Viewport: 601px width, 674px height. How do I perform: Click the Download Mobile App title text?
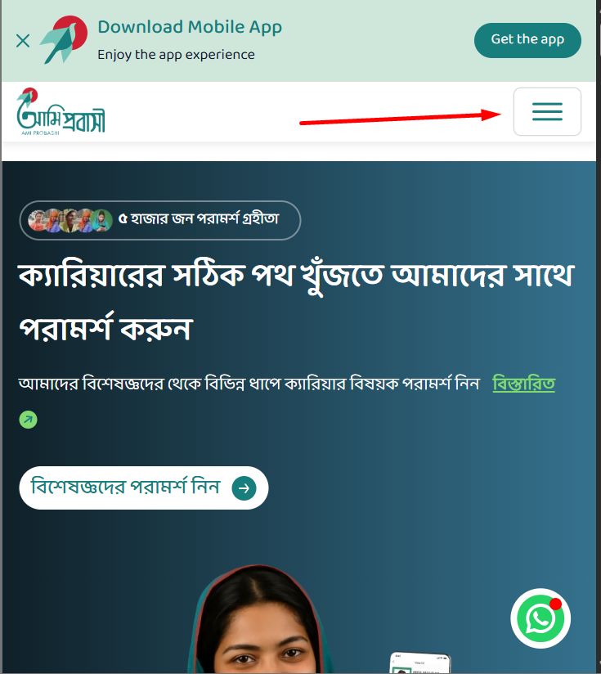tap(190, 28)
